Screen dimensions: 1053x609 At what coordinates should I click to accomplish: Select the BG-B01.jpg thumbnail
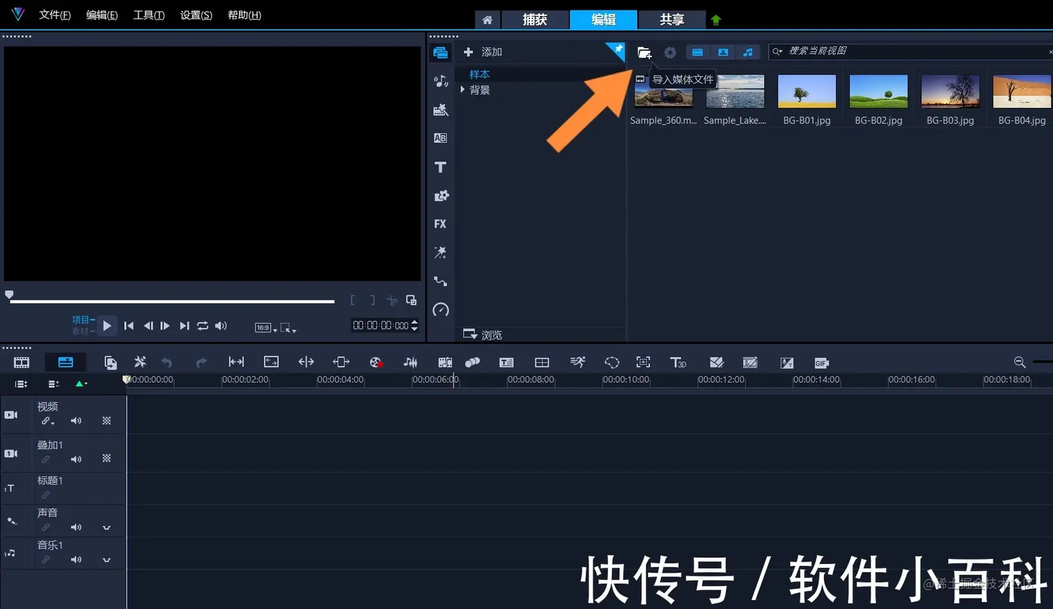pos(806,91)
